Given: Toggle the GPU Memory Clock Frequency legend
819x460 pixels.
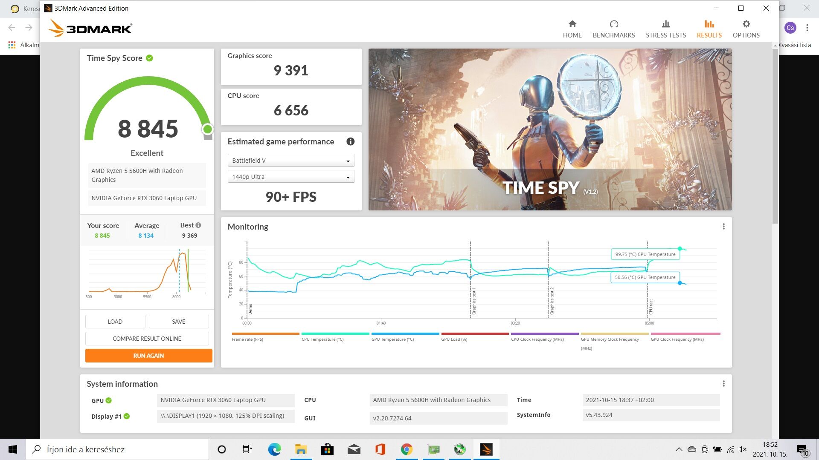Looking at the screenshot, I should [x=615, y=341].
